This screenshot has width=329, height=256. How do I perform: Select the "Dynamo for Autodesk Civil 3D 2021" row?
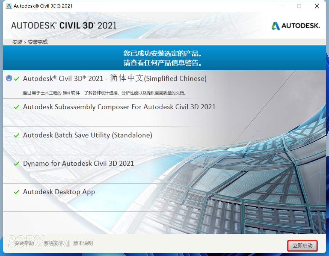(164, 169)
